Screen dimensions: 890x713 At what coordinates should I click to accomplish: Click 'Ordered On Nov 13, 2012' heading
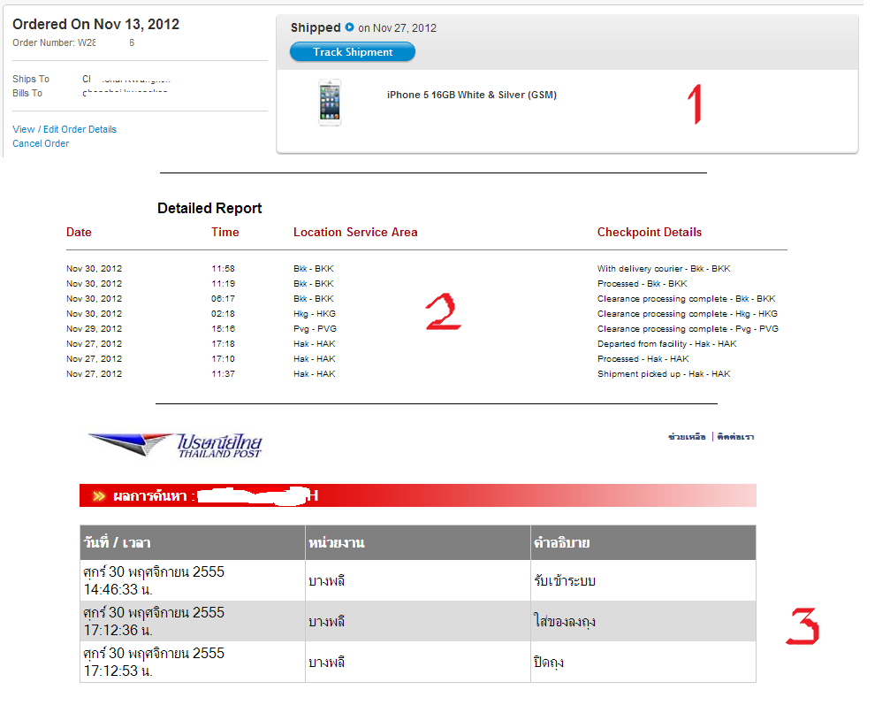point(96,24)
